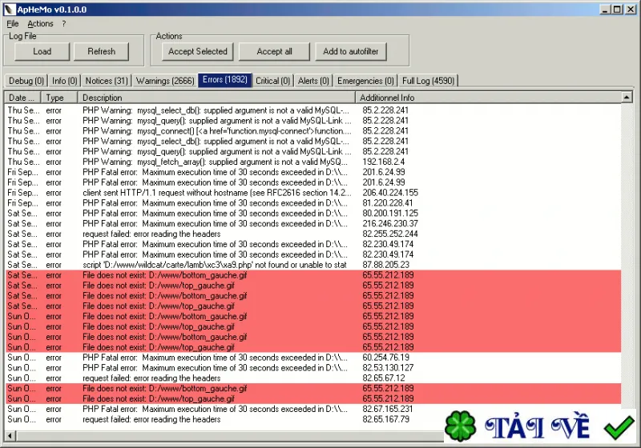Click the Accept all button
The height and width of the screenshot is (448, 641).
coord(274,51)
